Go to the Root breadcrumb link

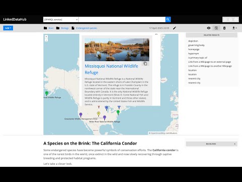51,28
